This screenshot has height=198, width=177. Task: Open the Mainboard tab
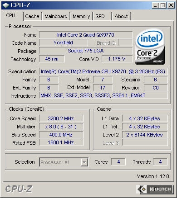(56, 16)
